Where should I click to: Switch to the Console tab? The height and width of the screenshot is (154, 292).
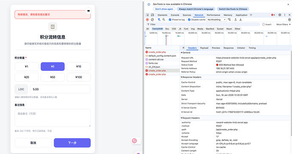point(175,15)
